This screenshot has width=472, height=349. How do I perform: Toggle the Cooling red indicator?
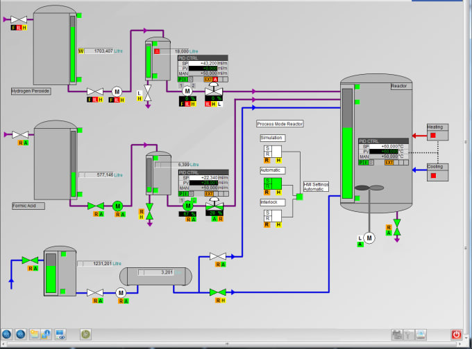(433, 175)
